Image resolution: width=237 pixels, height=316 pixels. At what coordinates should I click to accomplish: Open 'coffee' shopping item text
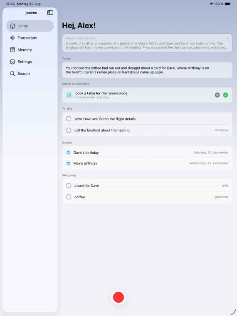pyautogui.click(x=79, y=197)
